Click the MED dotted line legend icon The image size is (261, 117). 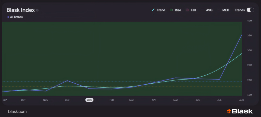(x=218, y=10)
